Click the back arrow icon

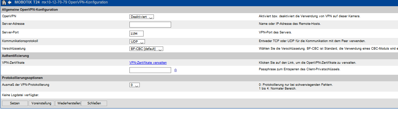10,2
